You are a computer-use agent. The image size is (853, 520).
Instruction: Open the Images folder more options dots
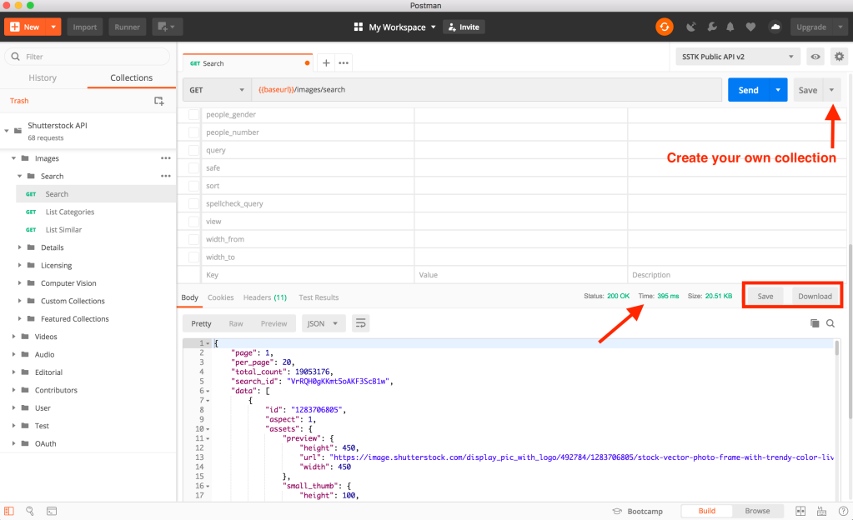coord(166,158)
